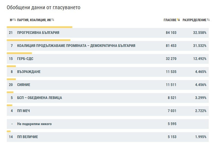Open БСП – ОБЕДИНЕНА ЛЕВИЦА row
The width and height of the screenshot is (212, 143).
[x=108, y=98]
